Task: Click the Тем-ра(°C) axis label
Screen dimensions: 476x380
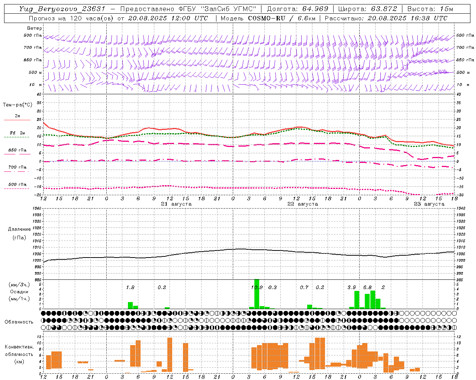Action: 17,105
